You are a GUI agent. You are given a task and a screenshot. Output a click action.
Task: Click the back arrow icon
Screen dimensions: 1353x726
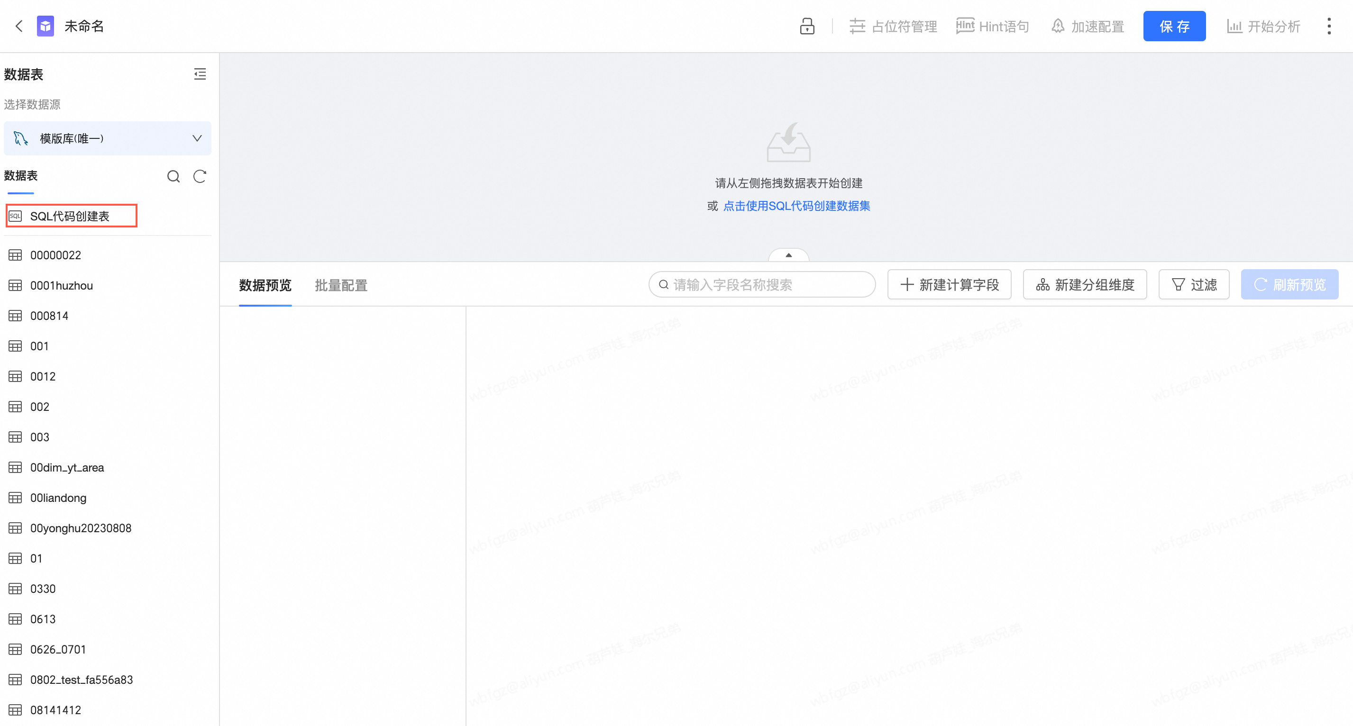click(19, 26)
